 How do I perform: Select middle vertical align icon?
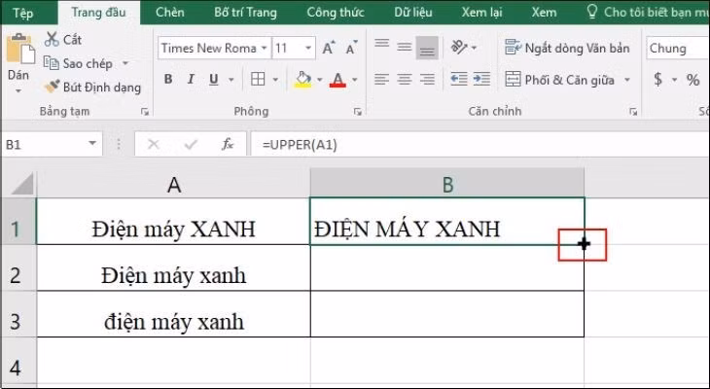[404, 47]
